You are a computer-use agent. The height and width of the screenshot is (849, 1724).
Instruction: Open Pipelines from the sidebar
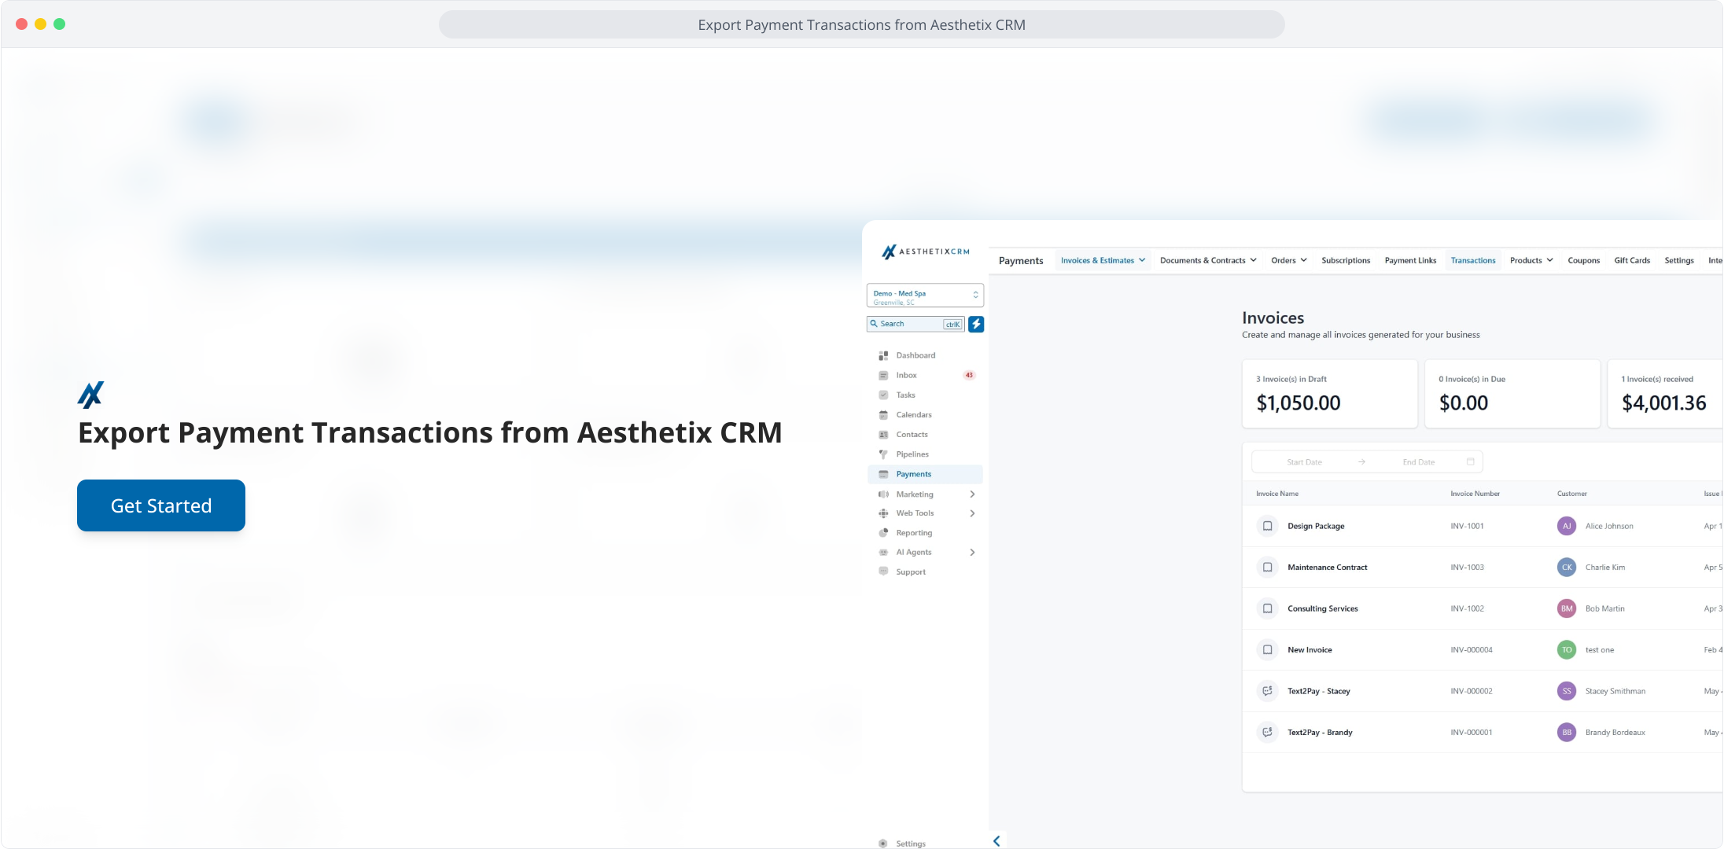912,454
